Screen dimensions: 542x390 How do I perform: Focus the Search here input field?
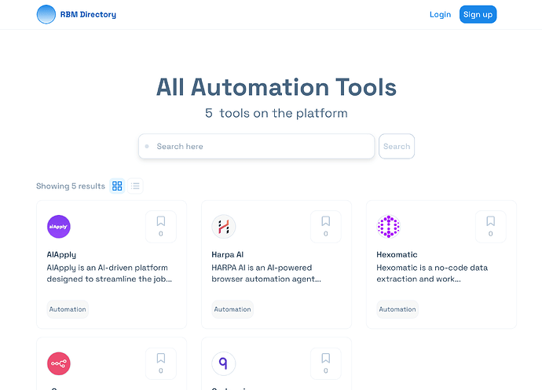(x=257, y=147)
